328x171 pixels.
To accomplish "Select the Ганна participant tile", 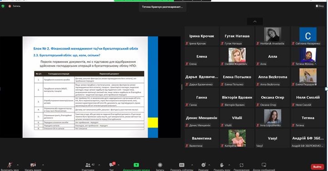I will [x=202, y=98].
